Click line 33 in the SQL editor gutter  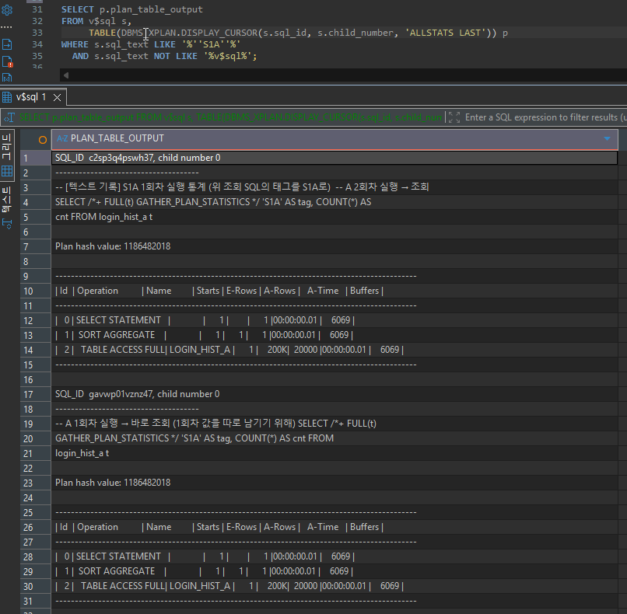[37, 33]
